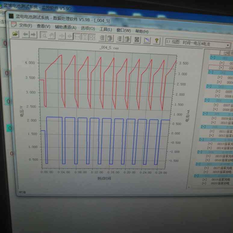This screenshot has width=233, height=233.
Task: Expand step 0014 with its [+] marker
Action: click(209, 148)
